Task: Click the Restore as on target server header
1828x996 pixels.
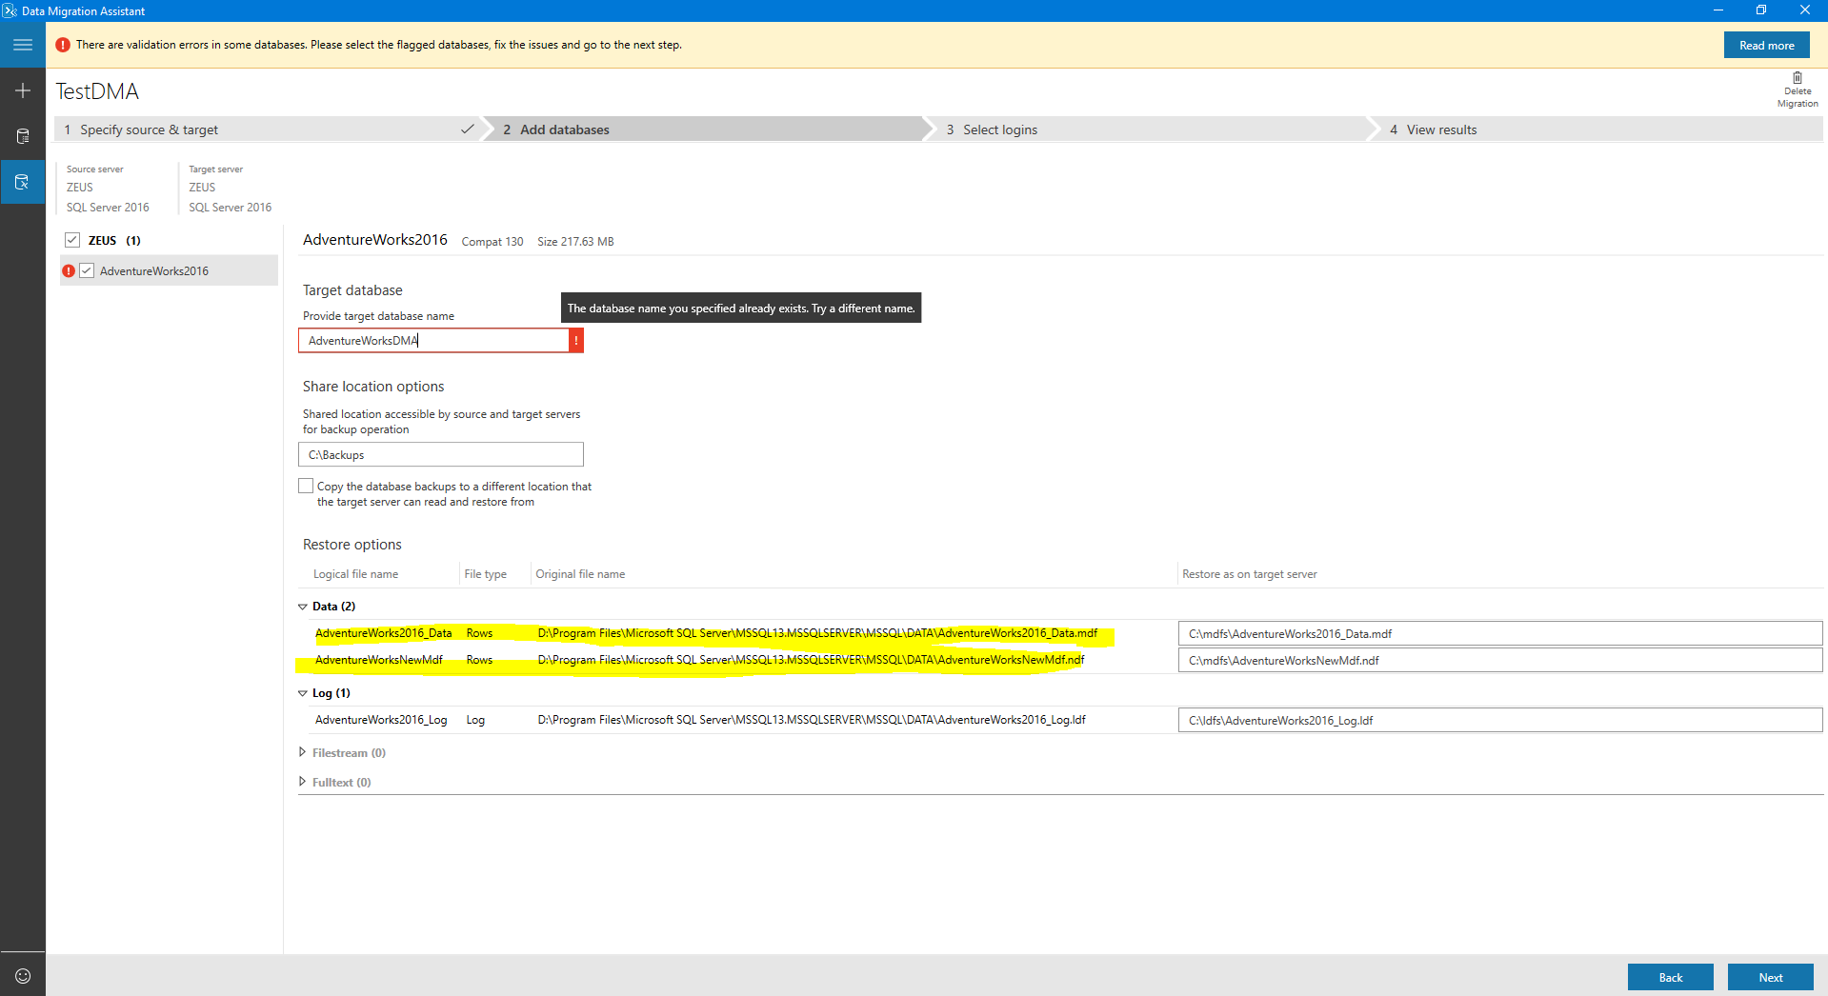Action: tap(1250, 574)
